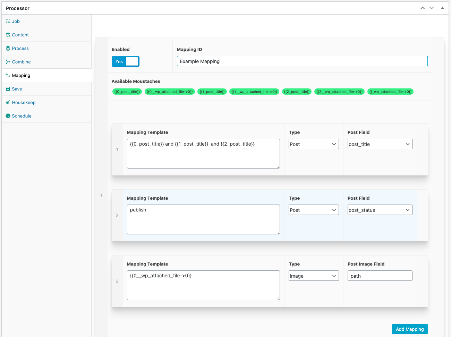
Task: Open post_status Post Field dropdown
Action: tap(380, 210)
